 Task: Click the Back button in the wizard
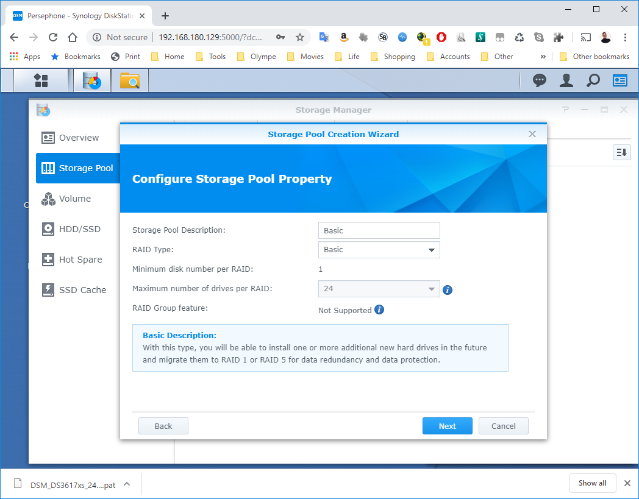point(163,426)
